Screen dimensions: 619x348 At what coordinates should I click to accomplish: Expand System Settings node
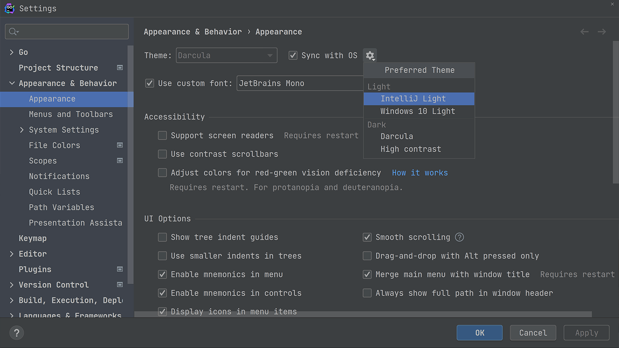point(22,130)
